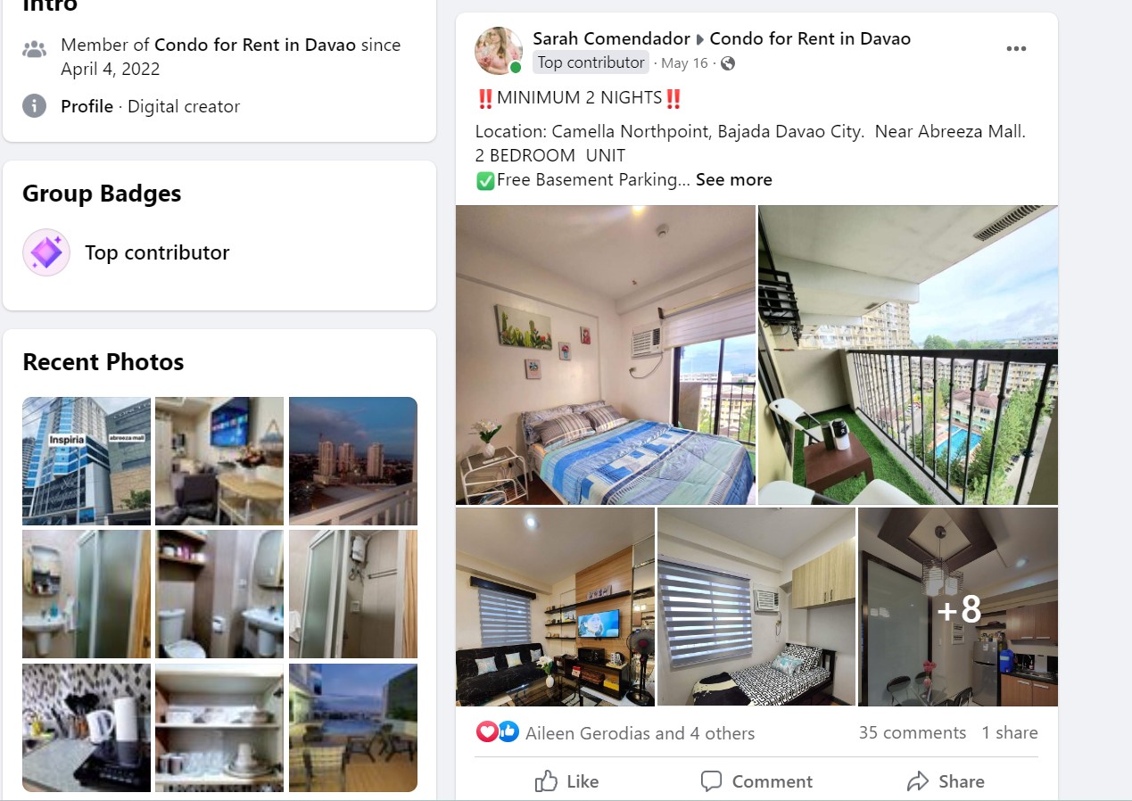Open the Inspiria building recent photo
Image resolution: width=1132 pixels, height=801 pixels.
87,461
